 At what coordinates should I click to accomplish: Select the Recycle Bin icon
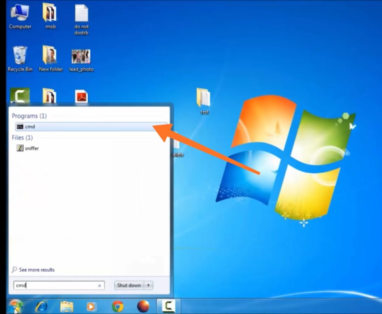pos(20,59)
